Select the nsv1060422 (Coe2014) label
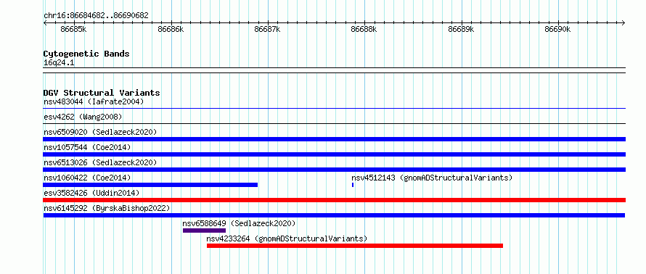646x274 pixels. pos(87,178)
